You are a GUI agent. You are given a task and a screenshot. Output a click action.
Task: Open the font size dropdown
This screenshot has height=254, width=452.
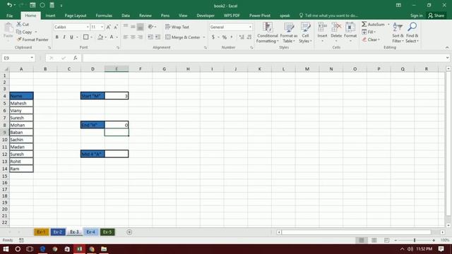click(x=102, y=27)
